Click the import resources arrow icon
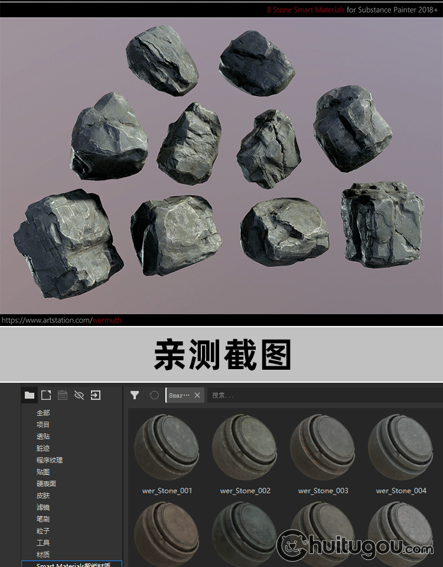Viewport: 443px width, 567px height. click(x=96, y=395)
